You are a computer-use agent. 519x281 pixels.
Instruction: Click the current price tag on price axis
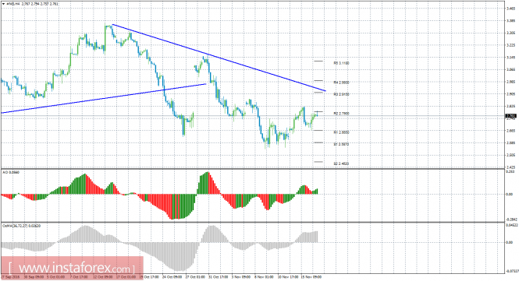510,116
